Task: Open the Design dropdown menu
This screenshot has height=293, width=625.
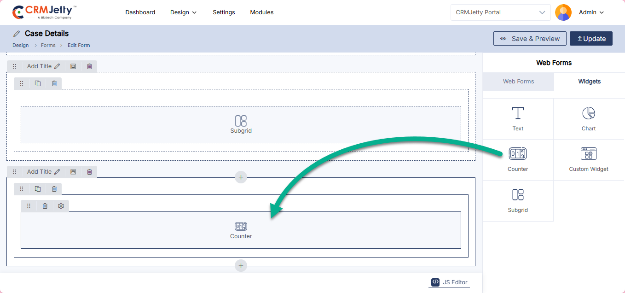Action: [x=183, y=12]
